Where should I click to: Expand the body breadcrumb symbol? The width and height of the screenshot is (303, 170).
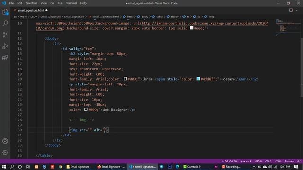point(144,17)
